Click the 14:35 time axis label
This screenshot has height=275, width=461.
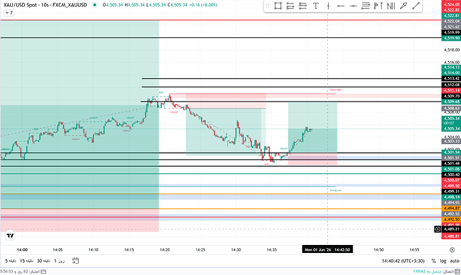272,250
